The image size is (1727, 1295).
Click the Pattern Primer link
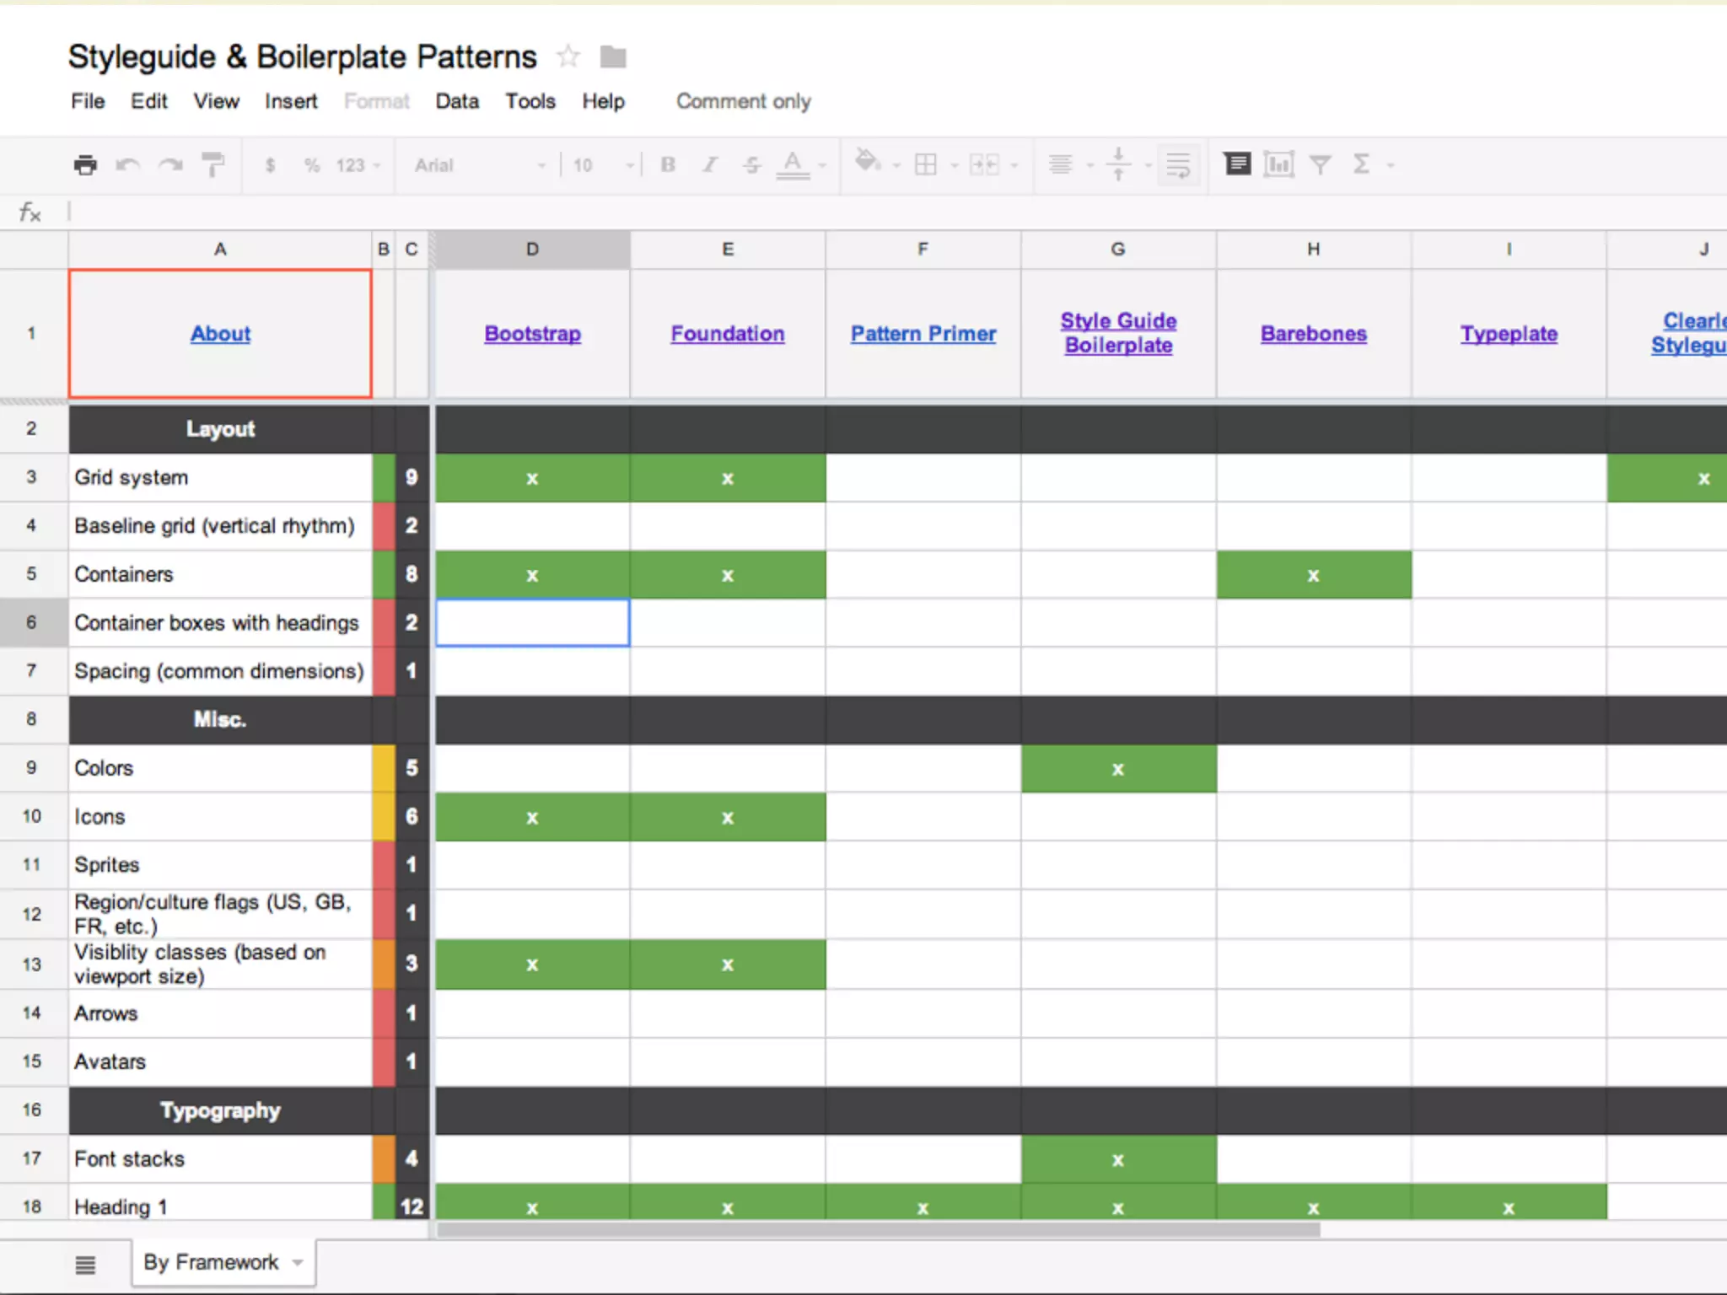923,334
